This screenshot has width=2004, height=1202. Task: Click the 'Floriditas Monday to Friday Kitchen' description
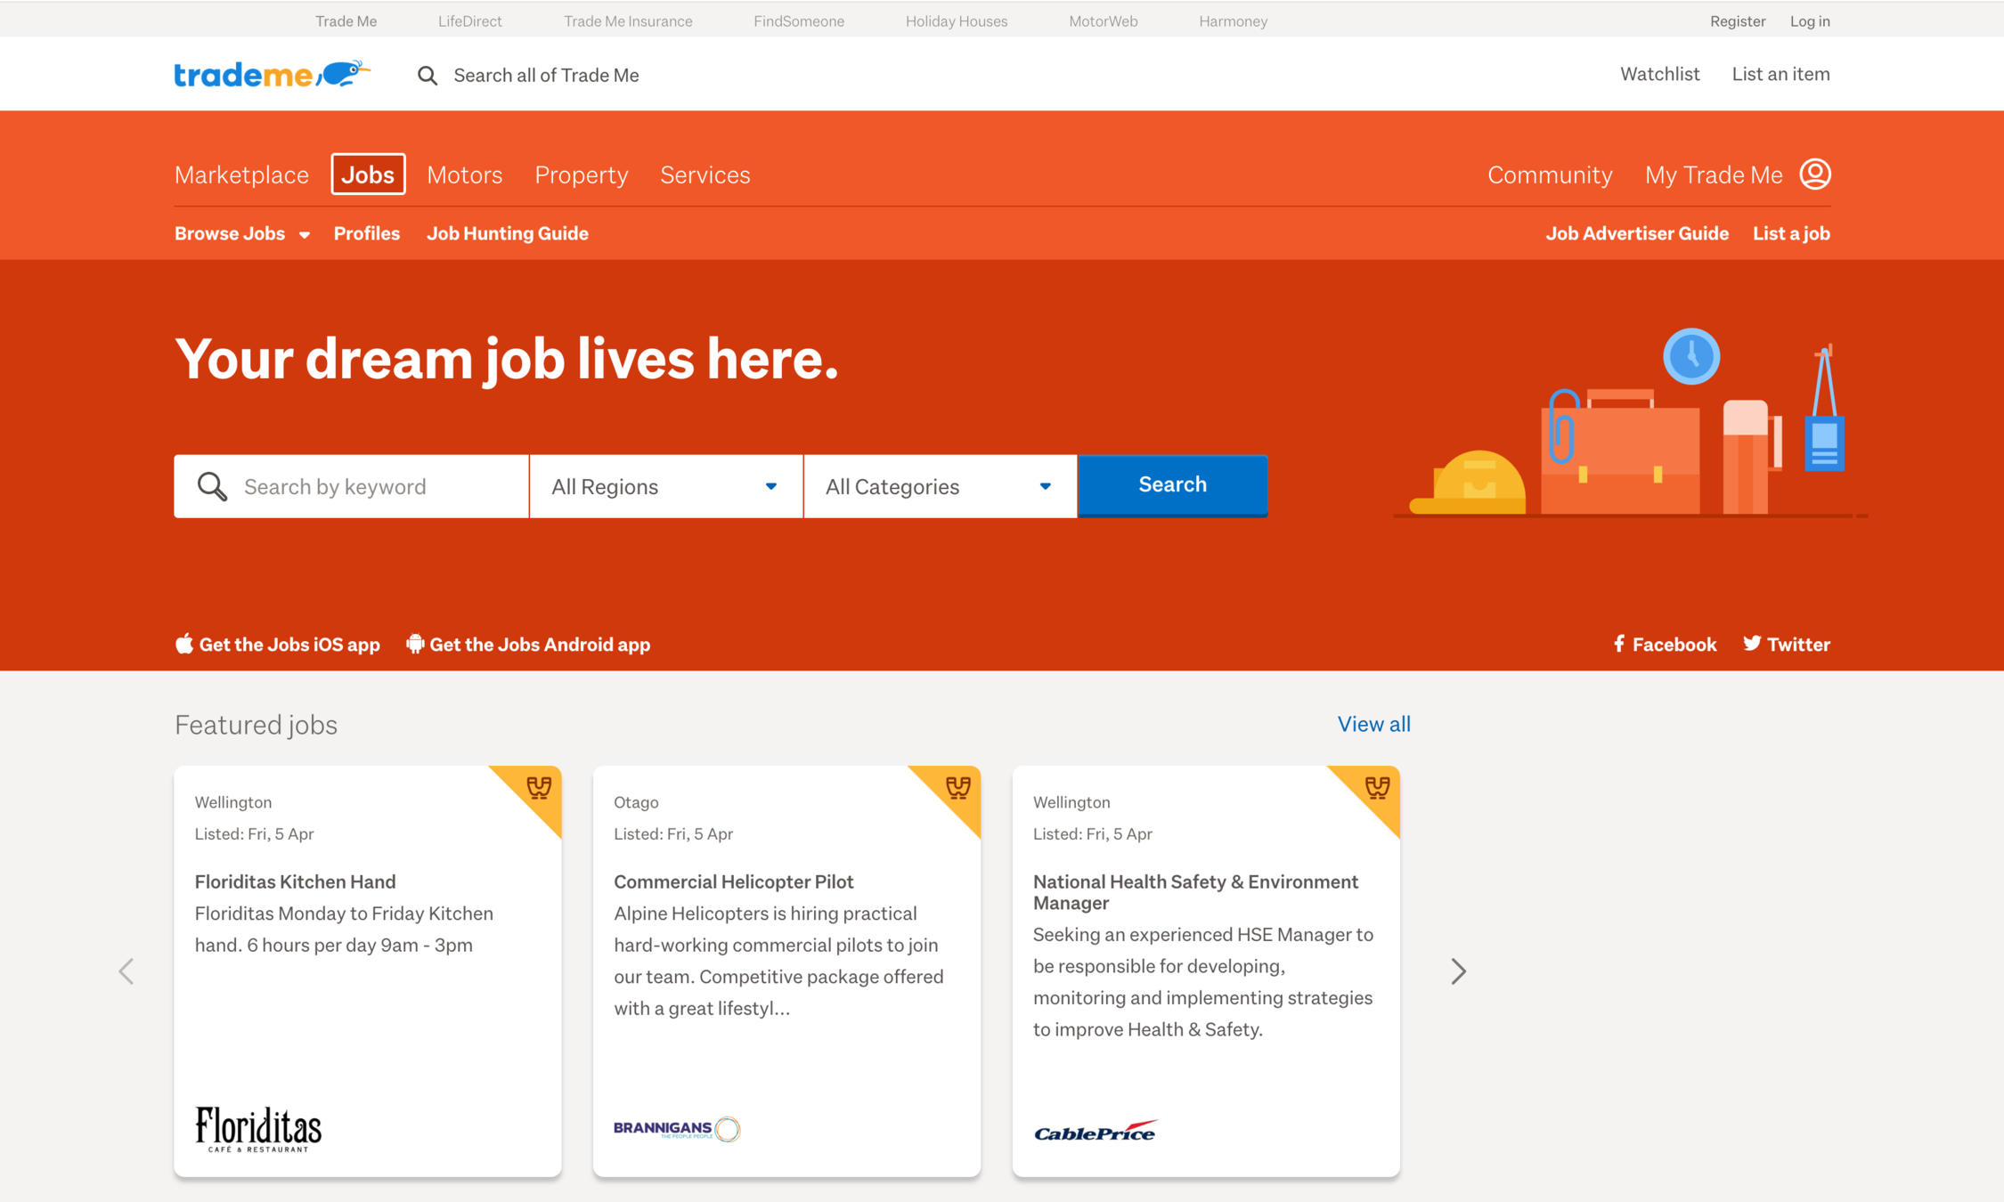(344, 930)
